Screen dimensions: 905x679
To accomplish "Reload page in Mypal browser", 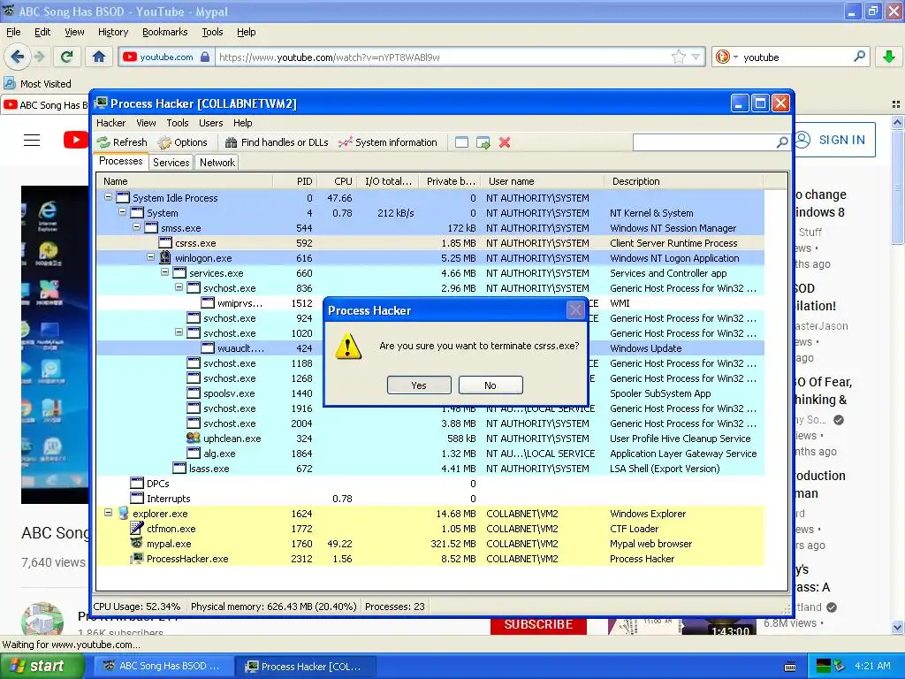I will coord(67,57).
